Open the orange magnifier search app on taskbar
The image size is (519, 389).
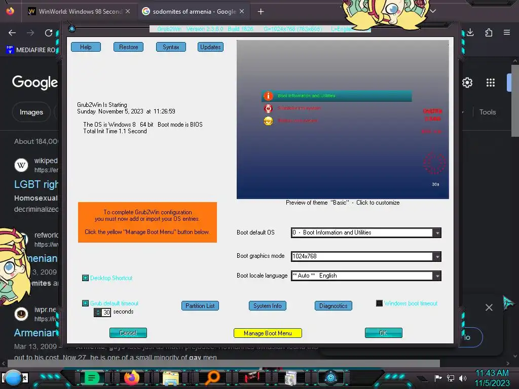pos(212,378)
